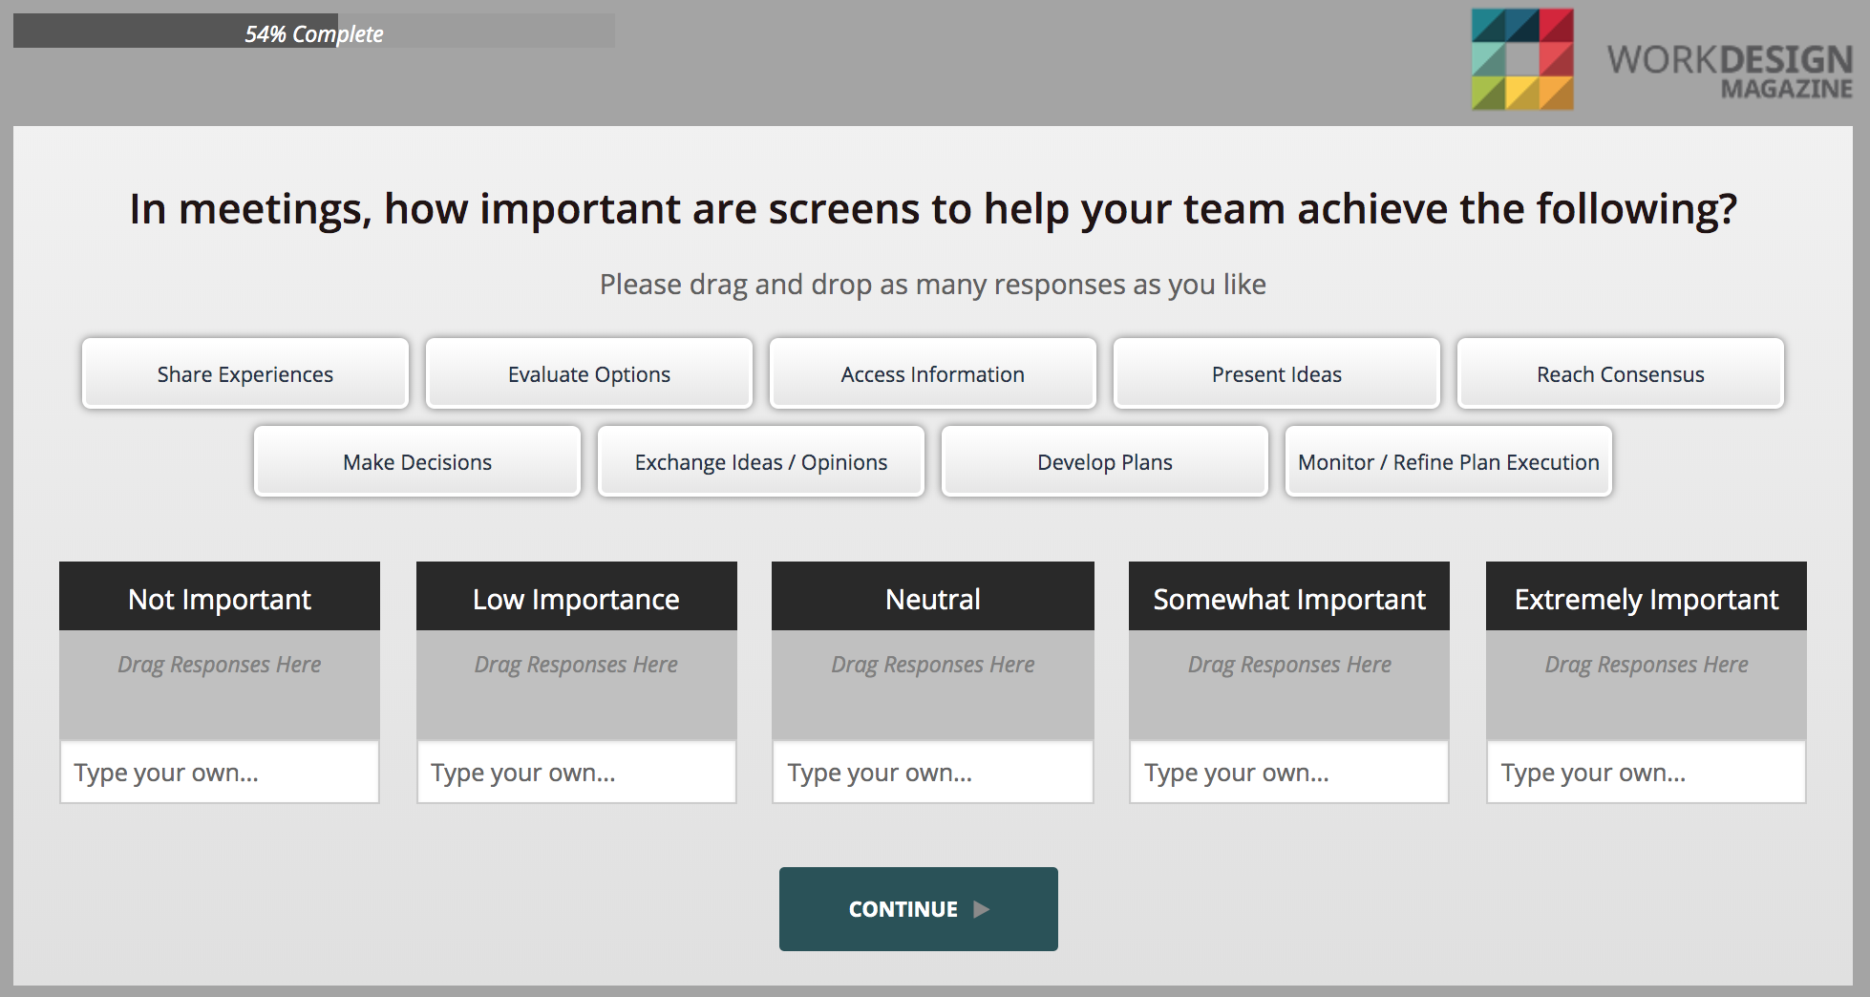Focus the Neutral column's text input
Viewport: 1870px width, 997px height.
click(932, 772)
